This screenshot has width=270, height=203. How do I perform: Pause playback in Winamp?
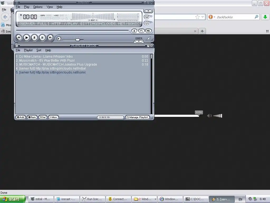pyautogui.click(x=35, y=38)
